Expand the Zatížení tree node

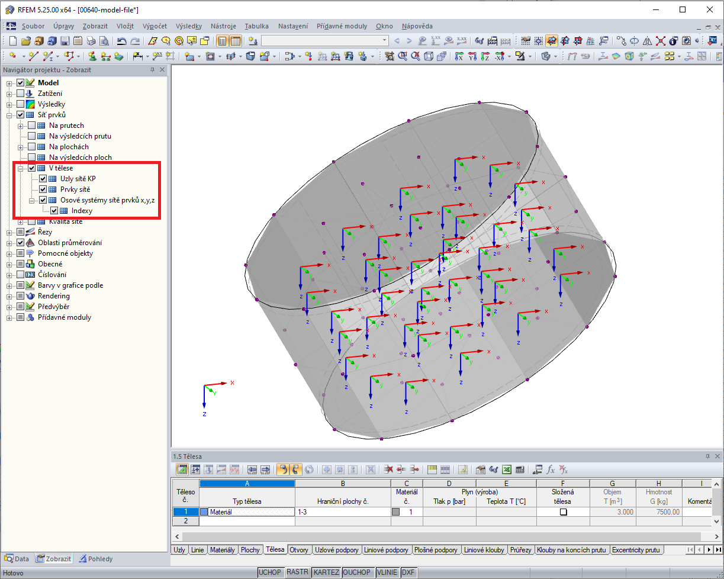pyautogui.click(x=9, y=94)
